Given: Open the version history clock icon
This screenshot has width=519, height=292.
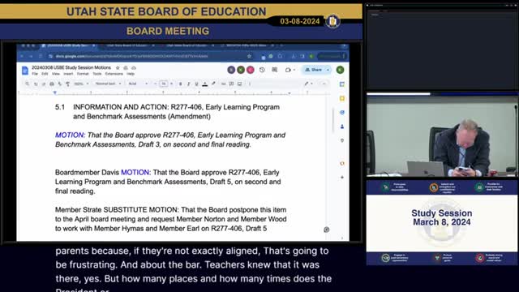Looking at the screenshot, I should click(262, 70).
